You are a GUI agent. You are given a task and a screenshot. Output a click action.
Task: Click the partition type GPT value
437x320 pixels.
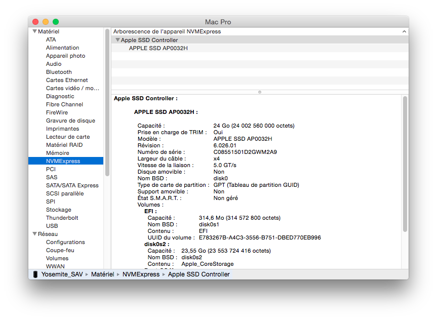click(x=256, y=185)
